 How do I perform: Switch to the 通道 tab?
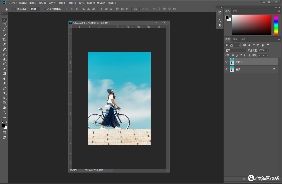pos(236,39)
